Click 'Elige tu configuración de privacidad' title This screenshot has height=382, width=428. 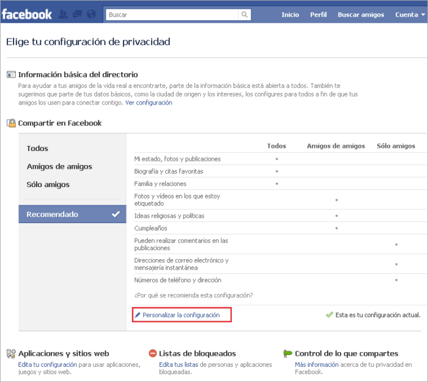tap(88, 42)
